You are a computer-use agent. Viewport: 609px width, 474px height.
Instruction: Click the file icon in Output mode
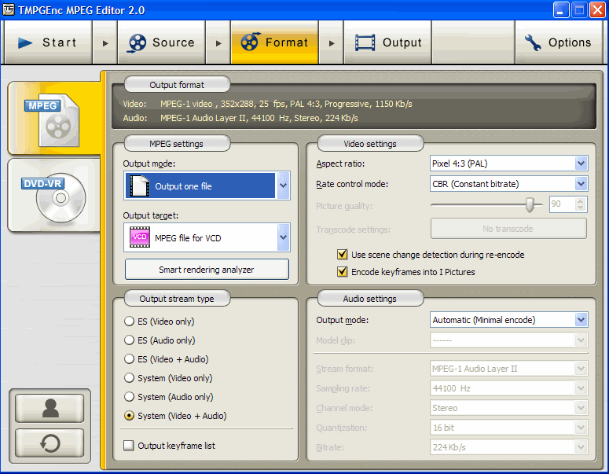point(139,186)
